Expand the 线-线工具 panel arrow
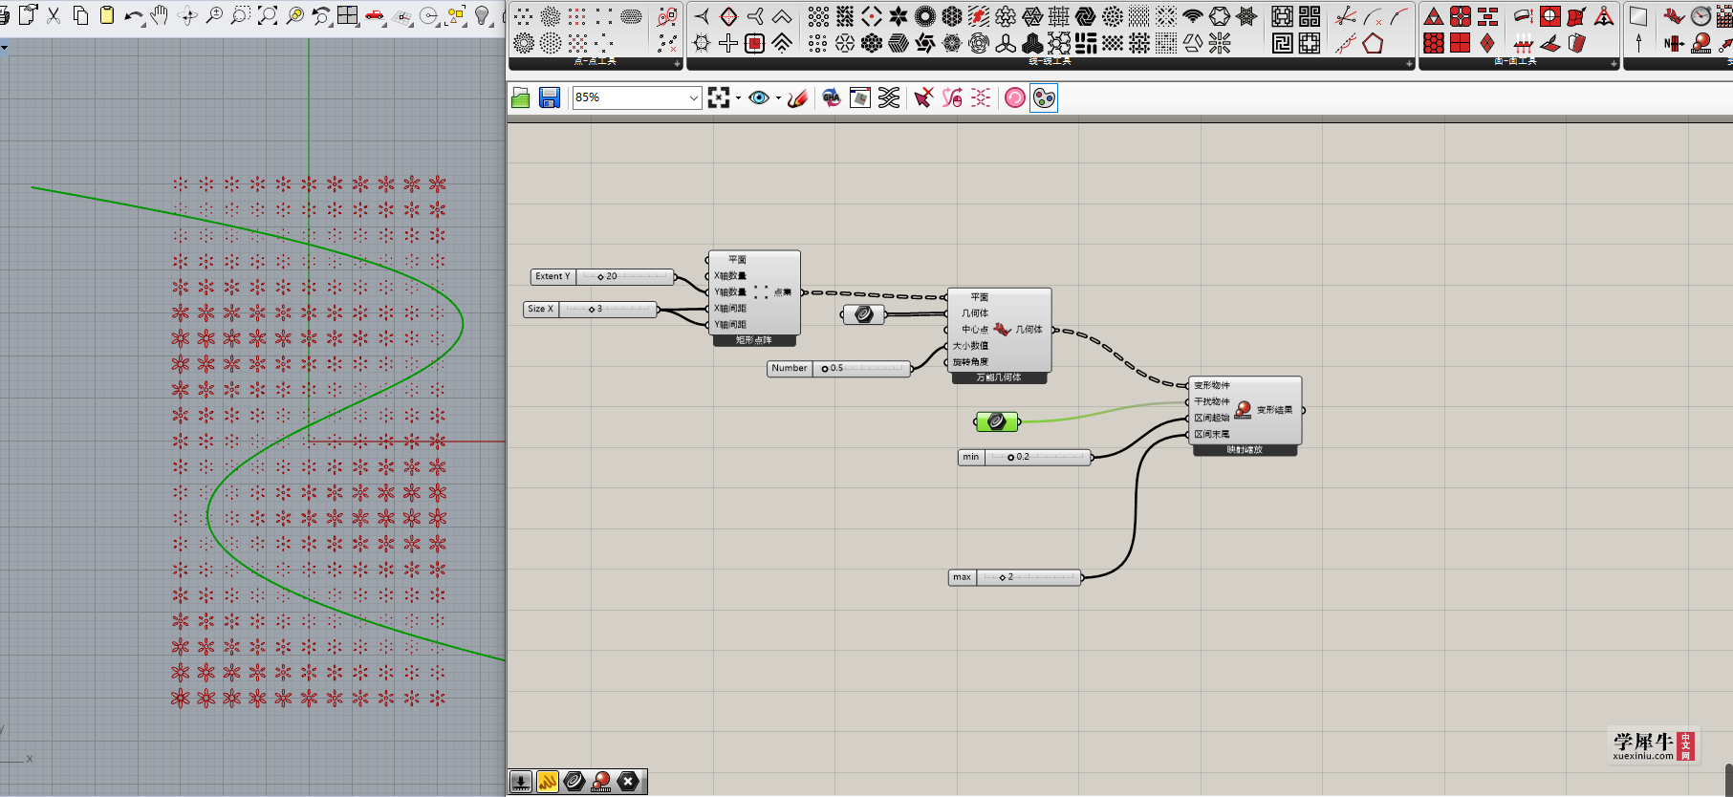Viewport: 1733px width, 797px height. click(x=1409, y=64)
